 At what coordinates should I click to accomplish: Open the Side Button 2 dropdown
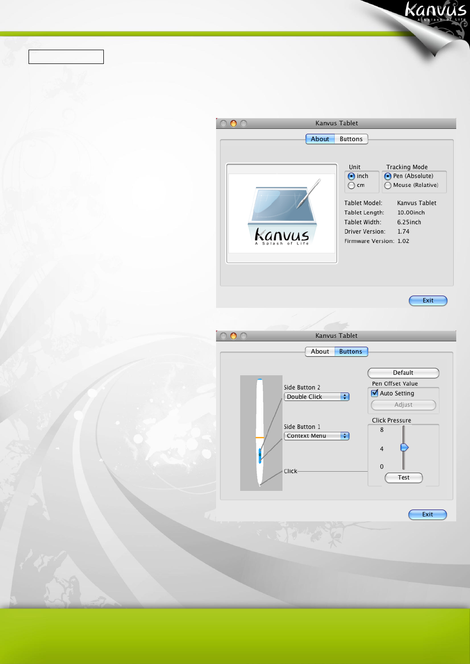click(316, 397)
